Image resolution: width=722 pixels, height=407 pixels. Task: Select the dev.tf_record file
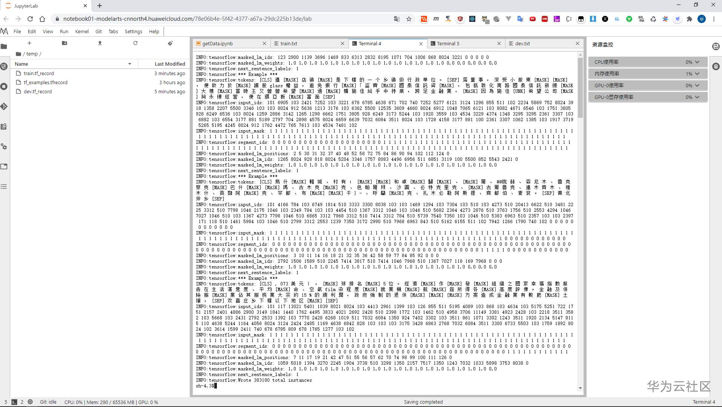tap(100, 92)
